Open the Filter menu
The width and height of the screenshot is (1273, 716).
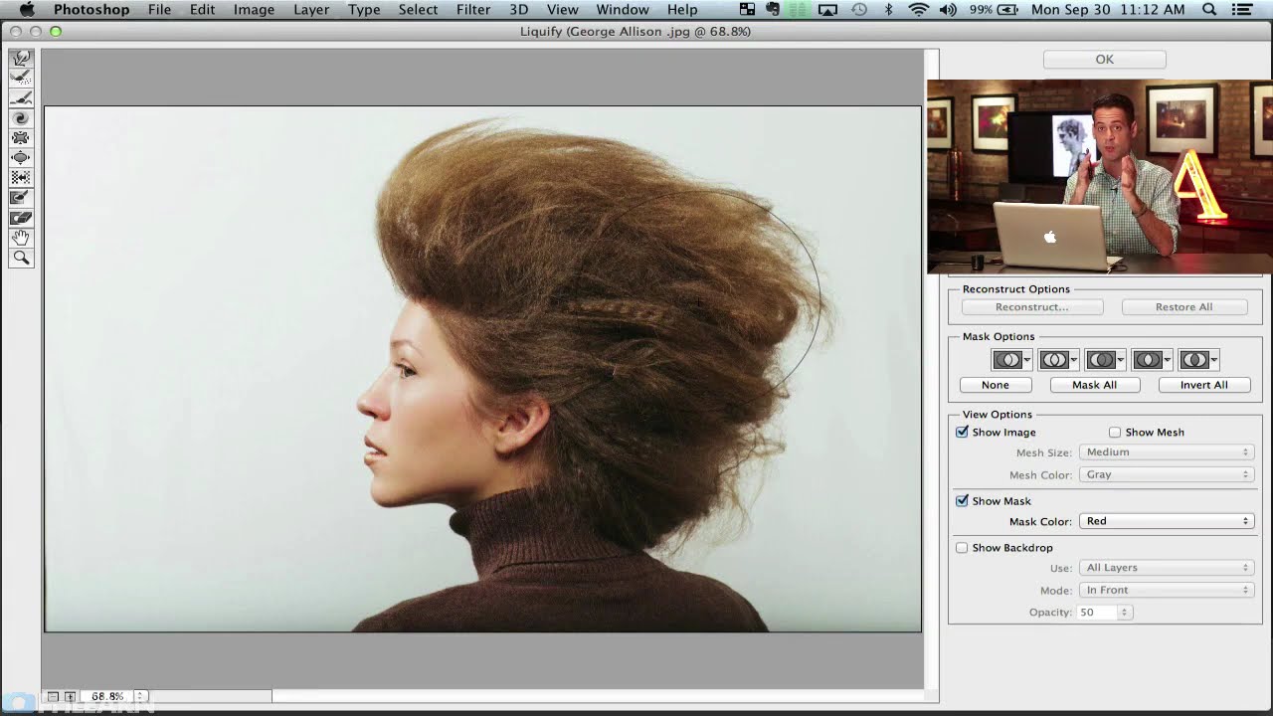coord(473,10)
